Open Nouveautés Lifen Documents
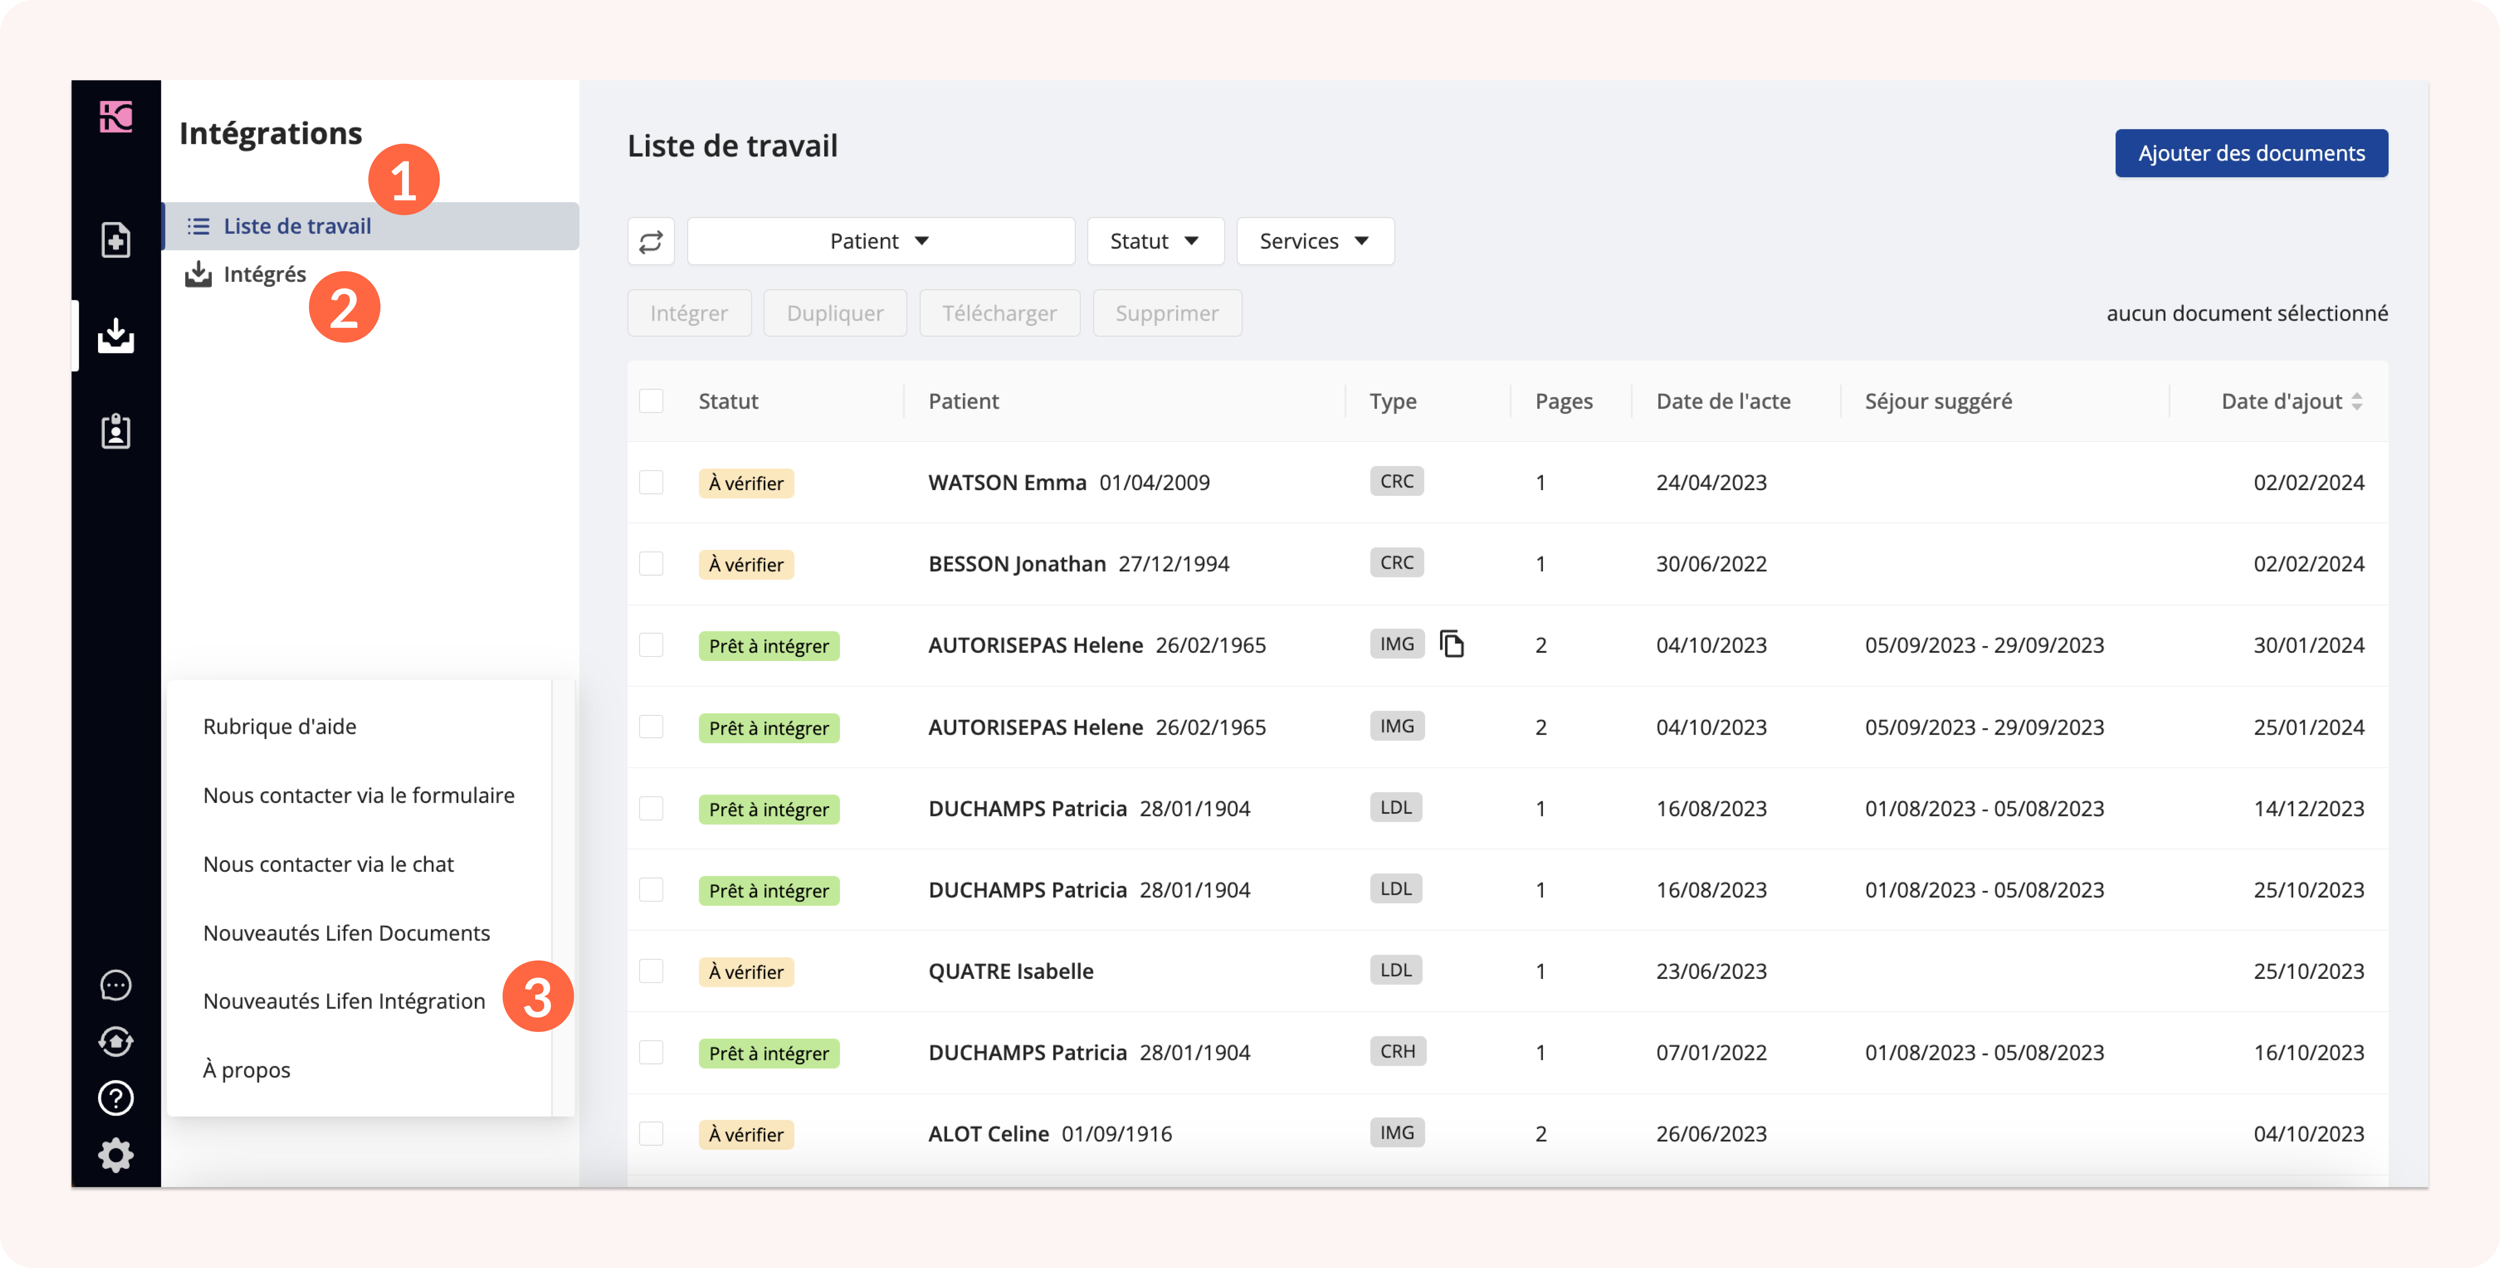The width and height of the screenshot is (2500, 1268). [x=346, y=933]
